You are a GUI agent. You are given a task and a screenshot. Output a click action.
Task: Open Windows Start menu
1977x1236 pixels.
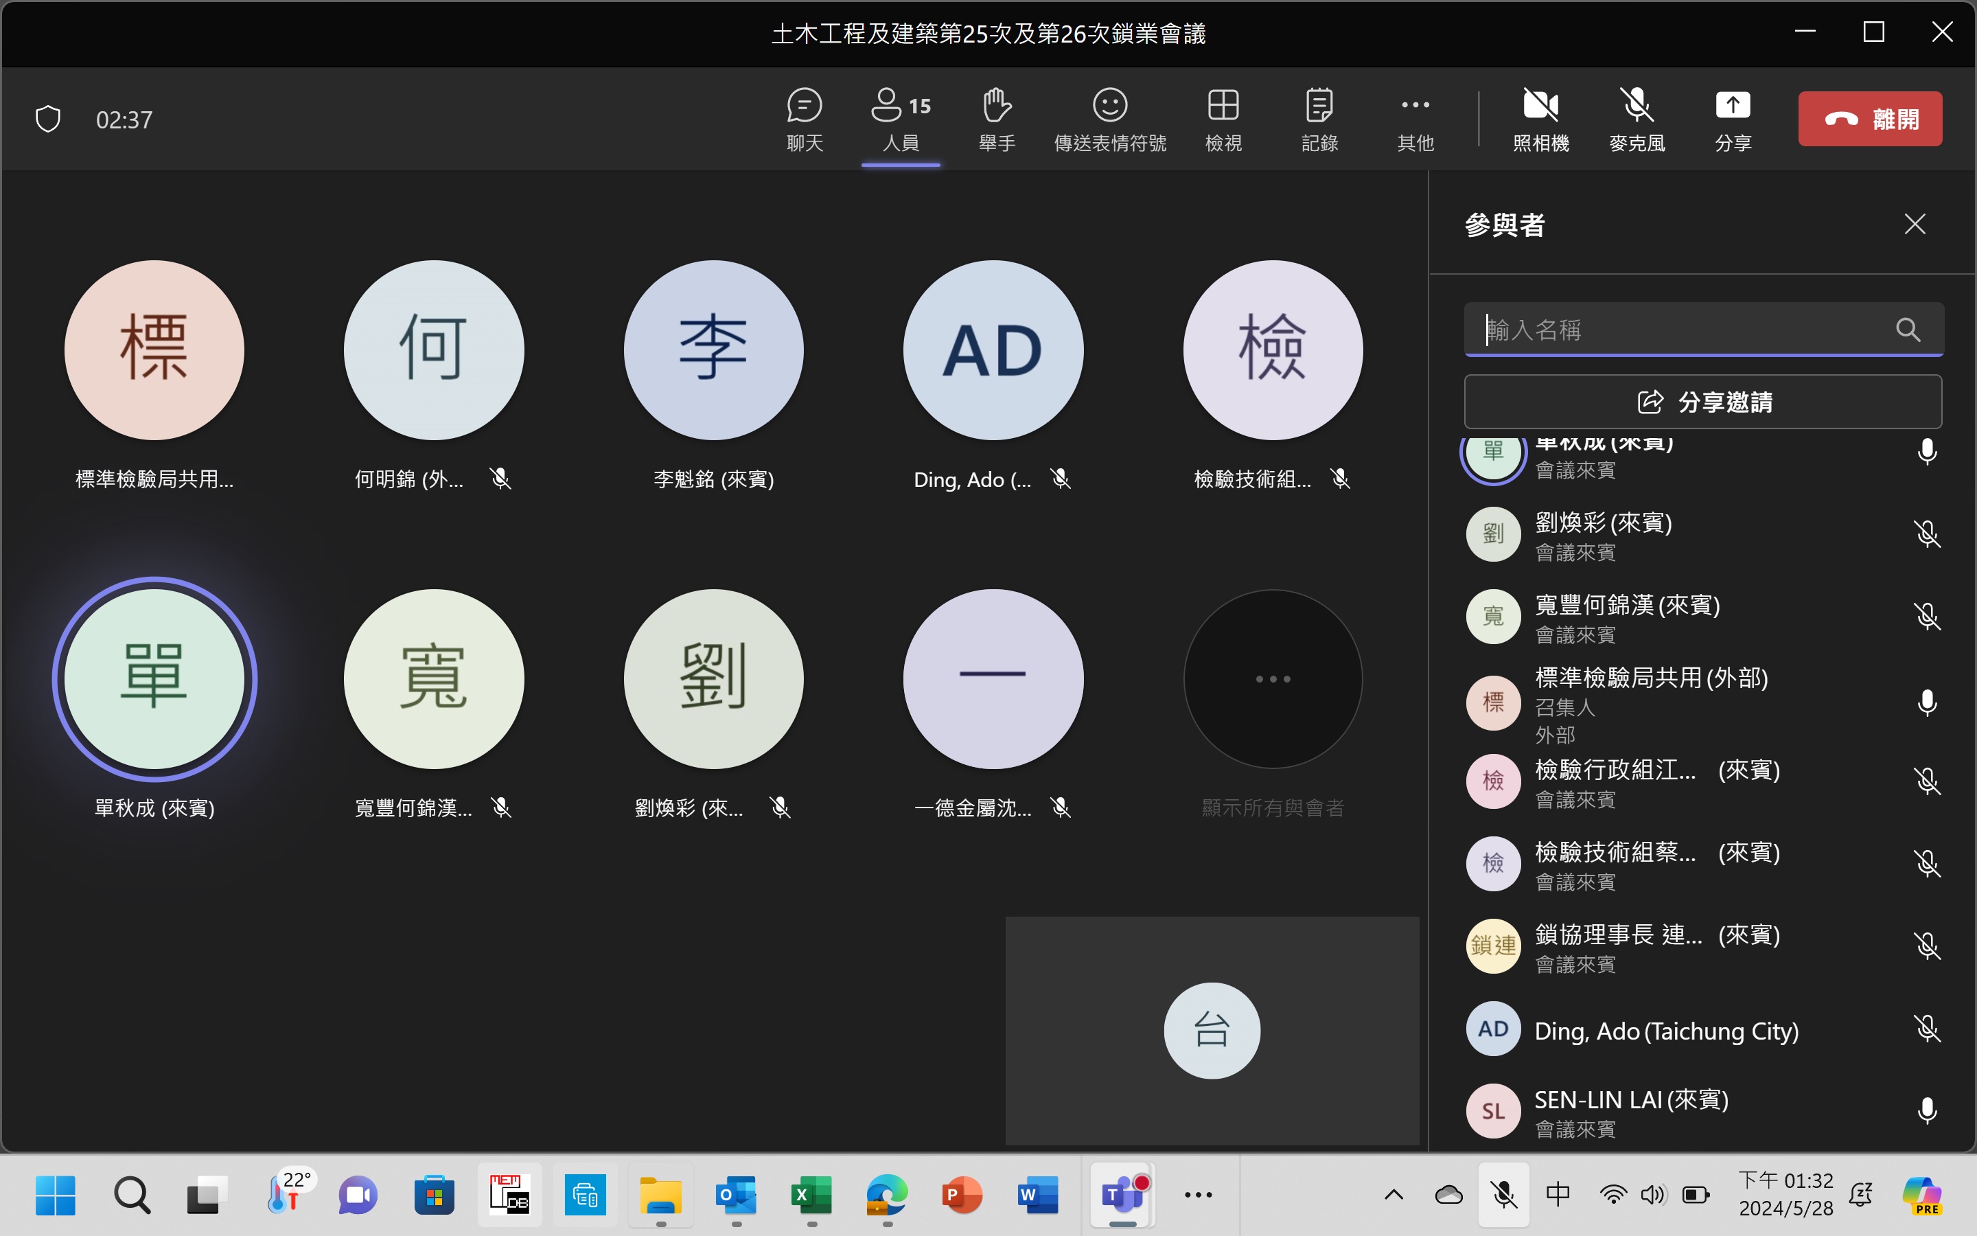(56, 1195)
